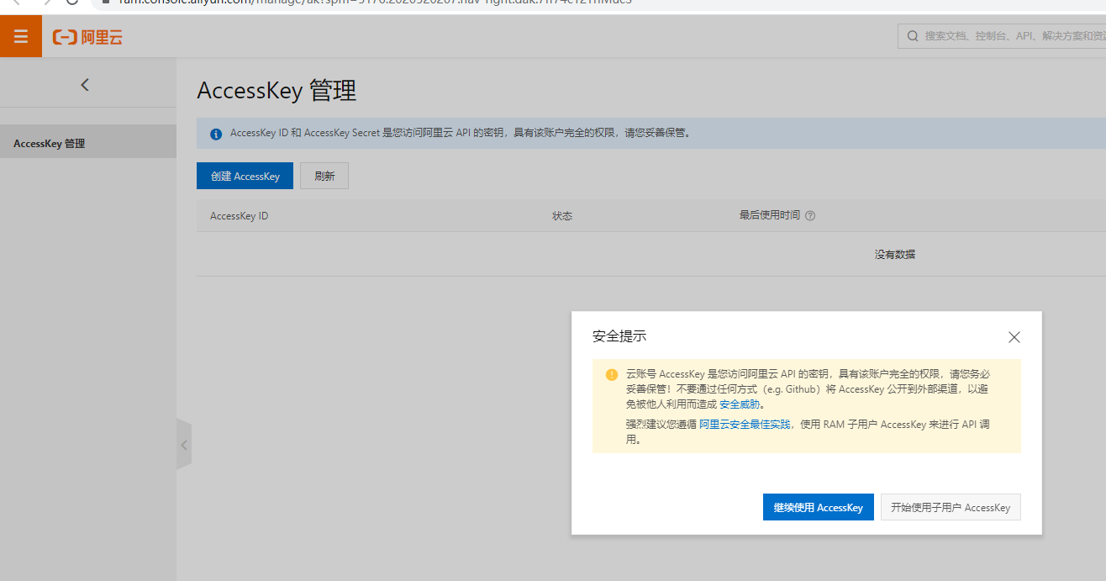Image resolution: width=1106 pixels, height=581 pixels.
Task: Open the 安全威胁 link
Action: tap(740, 404)
